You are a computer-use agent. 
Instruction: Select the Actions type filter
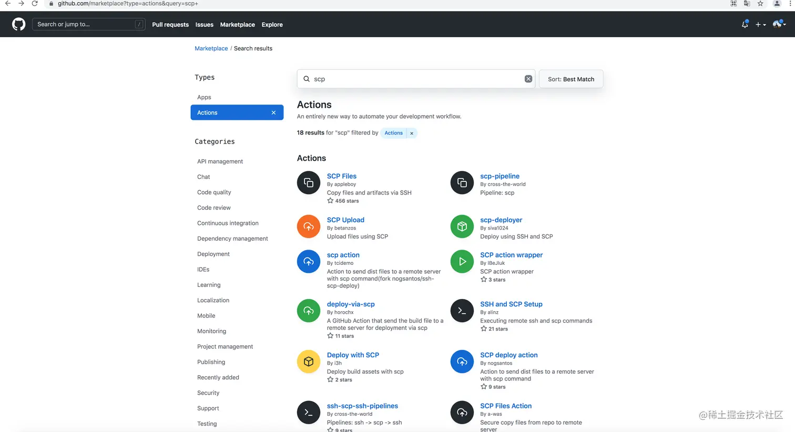point(237,112)
